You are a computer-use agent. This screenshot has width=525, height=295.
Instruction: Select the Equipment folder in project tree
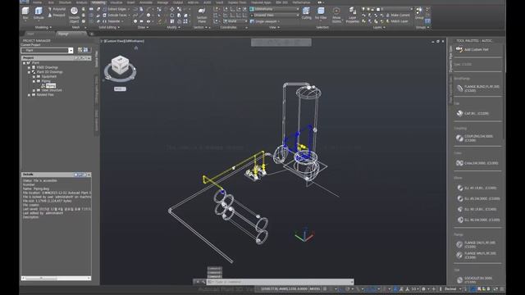49,76
